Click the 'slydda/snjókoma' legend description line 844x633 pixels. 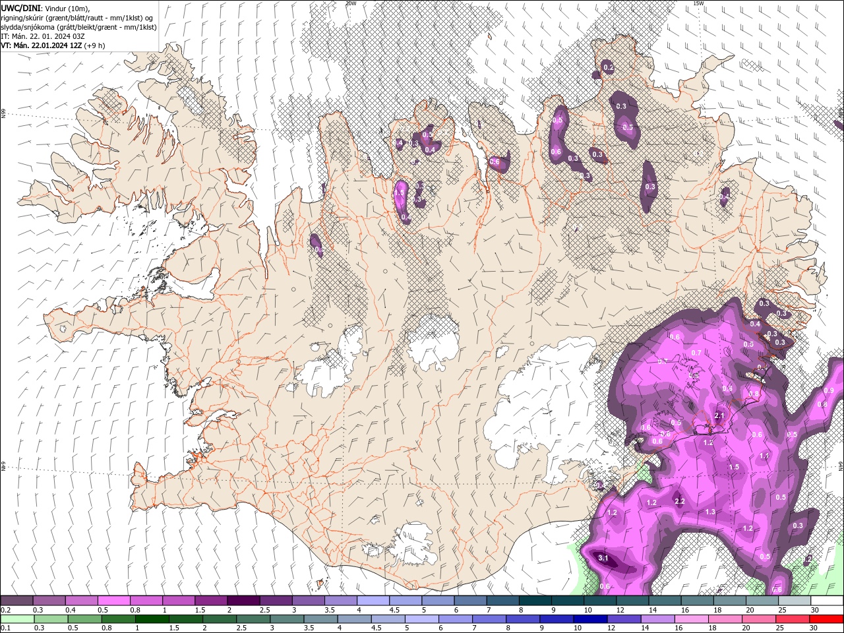[79, 27]
